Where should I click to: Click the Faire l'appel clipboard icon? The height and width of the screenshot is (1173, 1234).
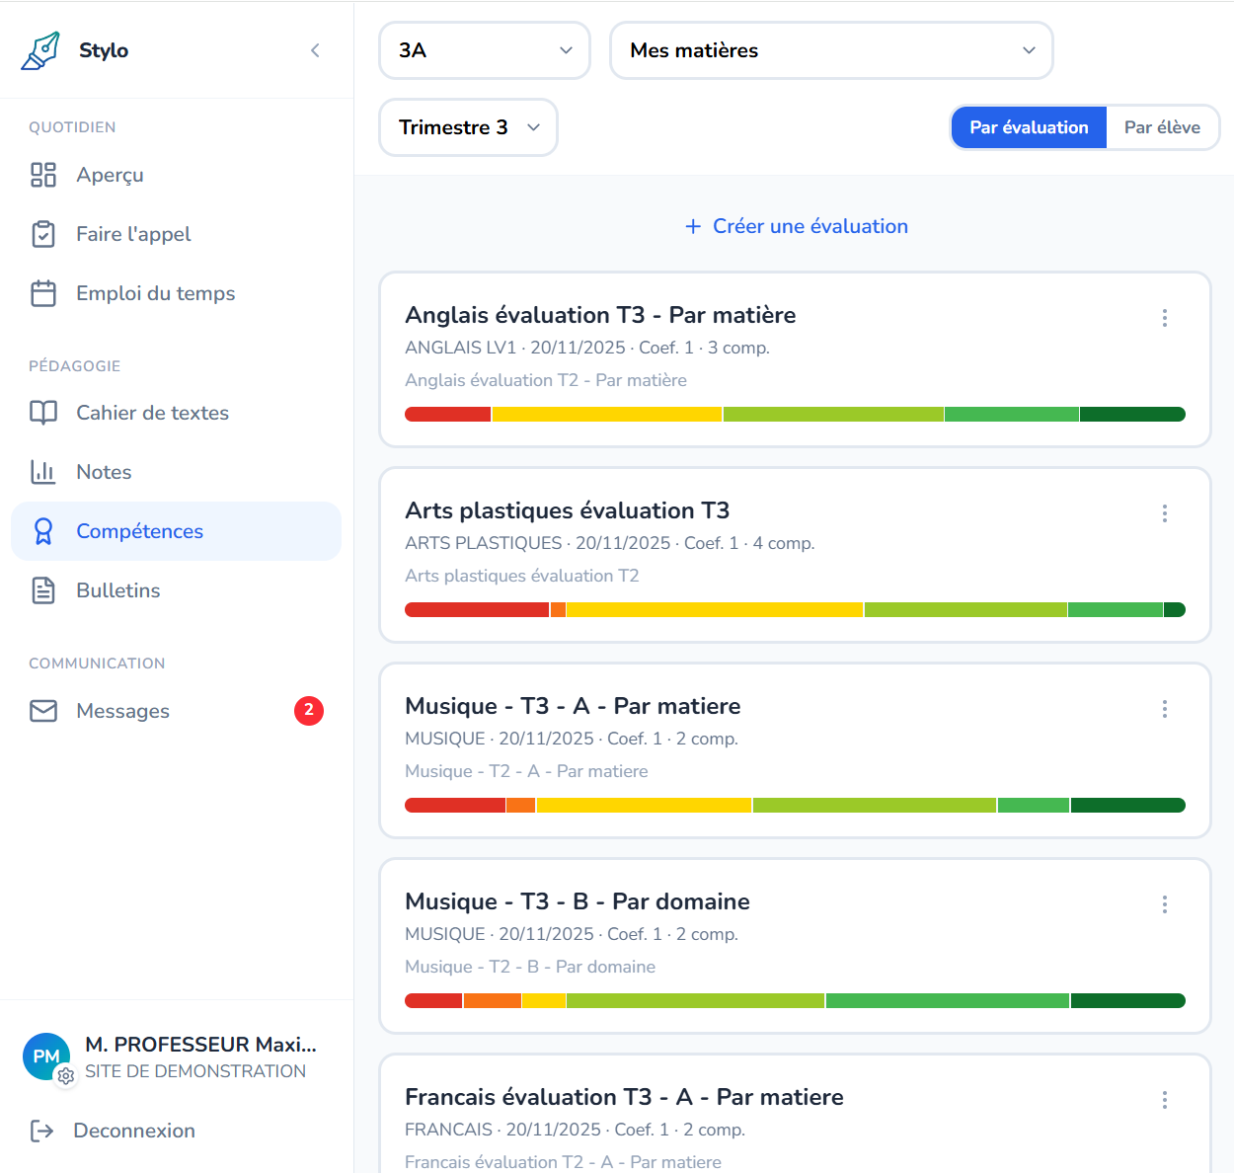43,234
